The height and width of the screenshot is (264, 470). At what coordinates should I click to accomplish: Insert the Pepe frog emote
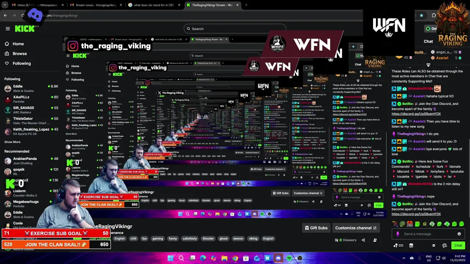pos(402,224)
